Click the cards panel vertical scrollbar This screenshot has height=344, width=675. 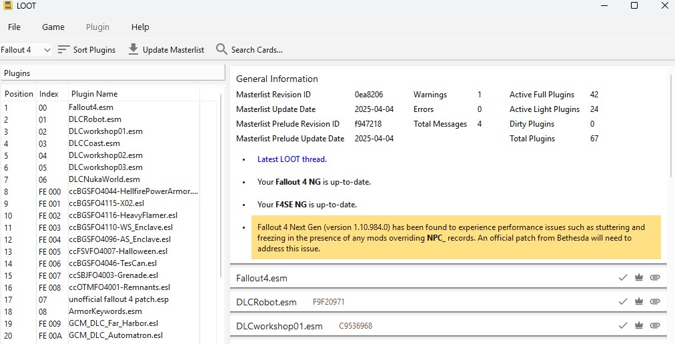[x=672, y=125]
